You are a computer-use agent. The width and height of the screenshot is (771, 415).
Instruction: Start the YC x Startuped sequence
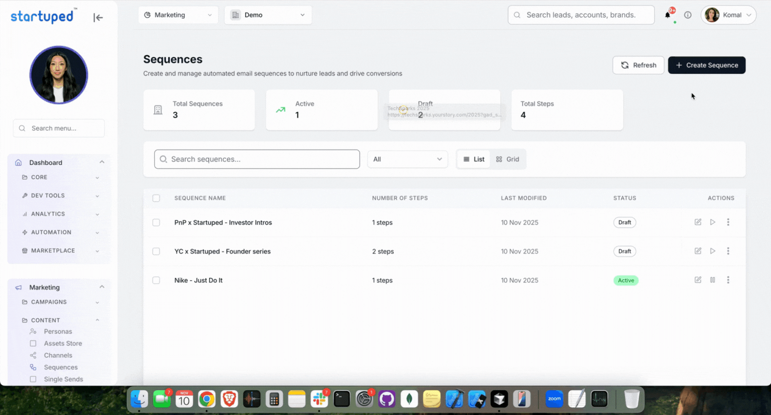tap(712, 251)
